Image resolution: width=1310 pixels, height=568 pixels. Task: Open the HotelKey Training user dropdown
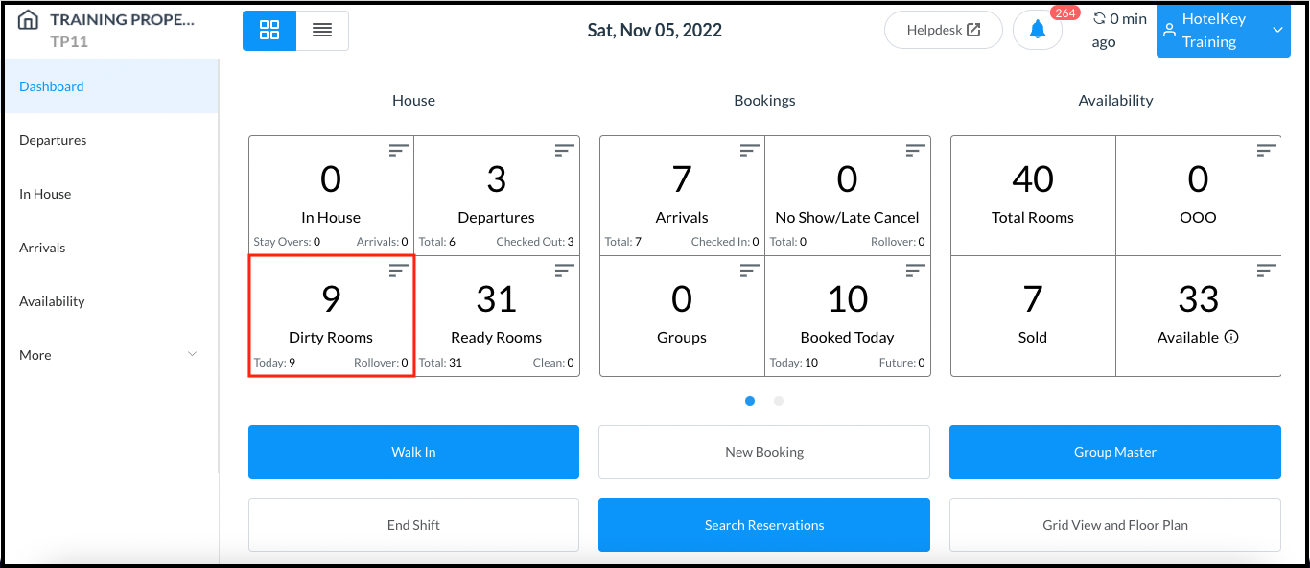tap(1223, 31)
